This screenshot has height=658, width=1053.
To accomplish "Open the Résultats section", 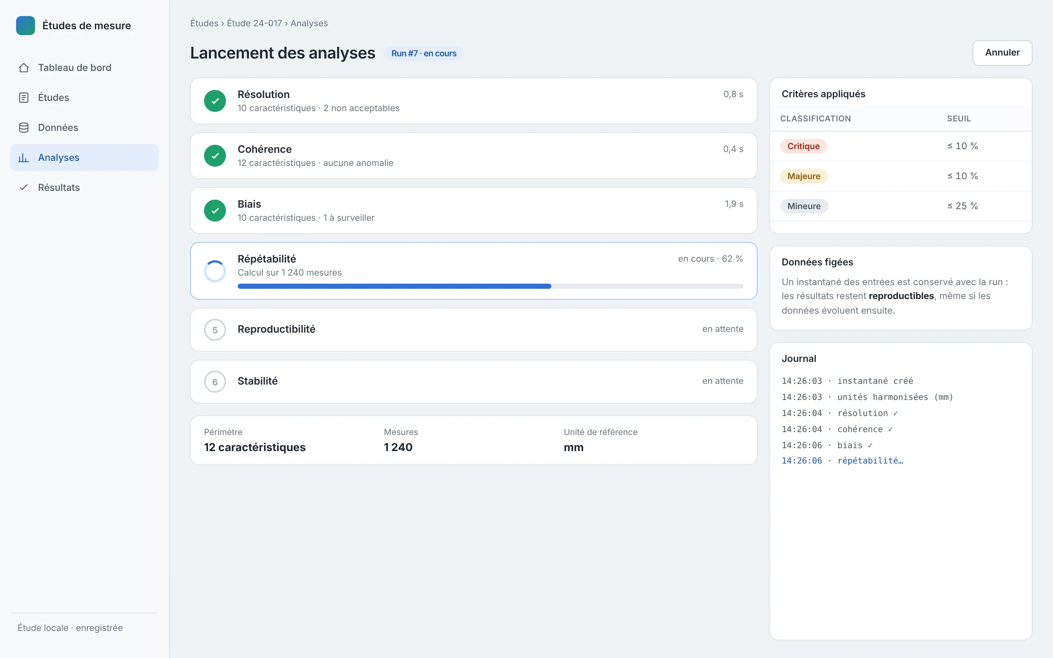I will pos(84,188).
